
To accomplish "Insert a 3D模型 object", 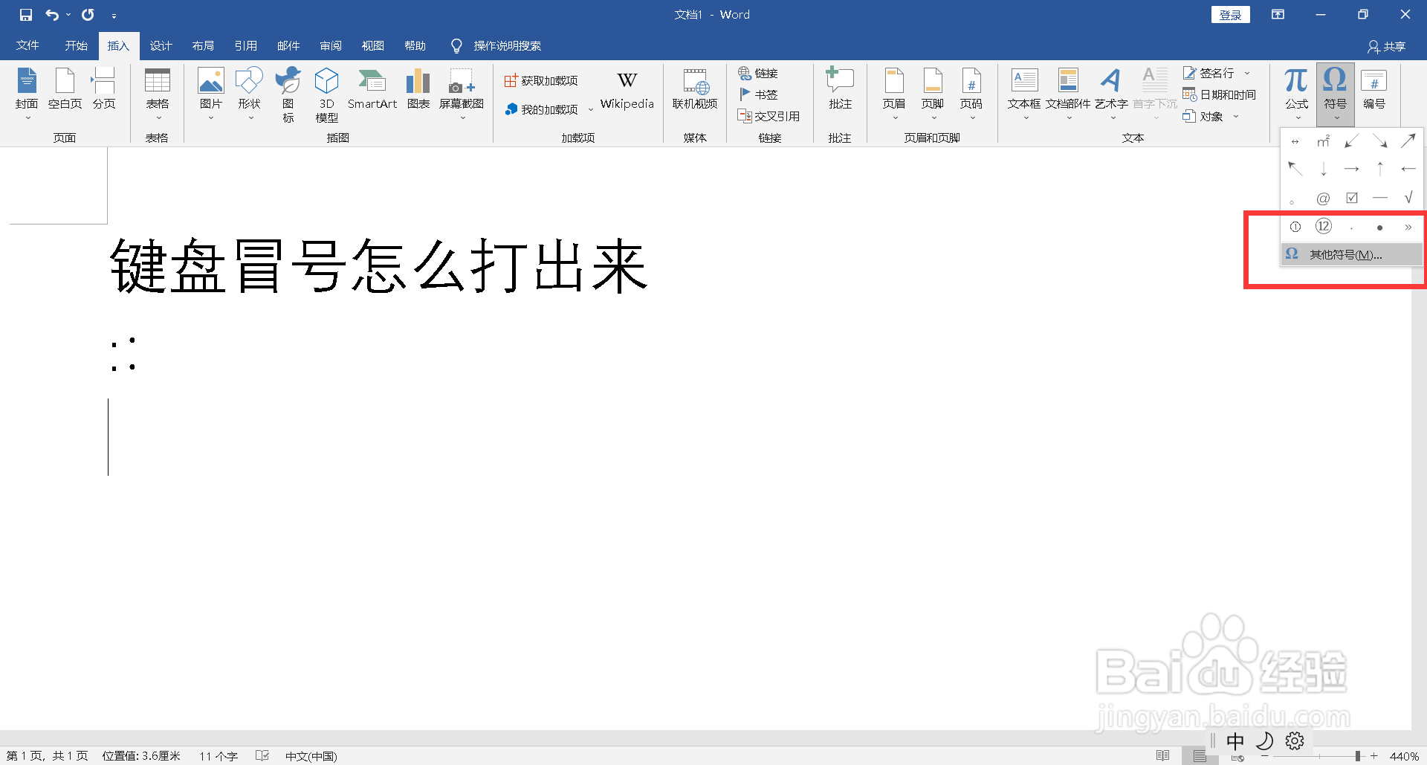I will pyautogui.click(x=326, y=93).
